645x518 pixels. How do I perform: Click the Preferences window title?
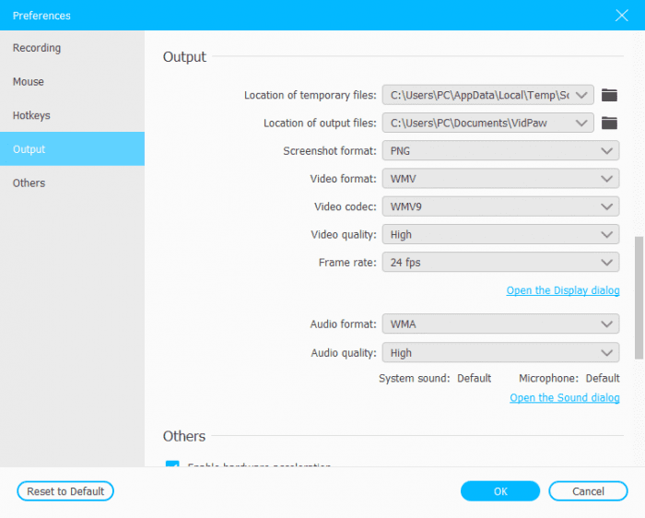tap(41, 16)
